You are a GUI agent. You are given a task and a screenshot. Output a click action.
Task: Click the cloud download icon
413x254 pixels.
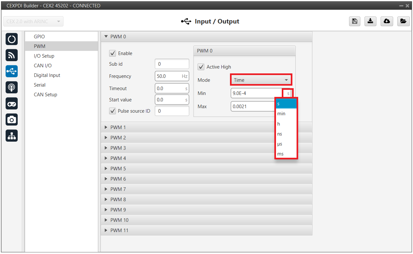coord(387,21)
